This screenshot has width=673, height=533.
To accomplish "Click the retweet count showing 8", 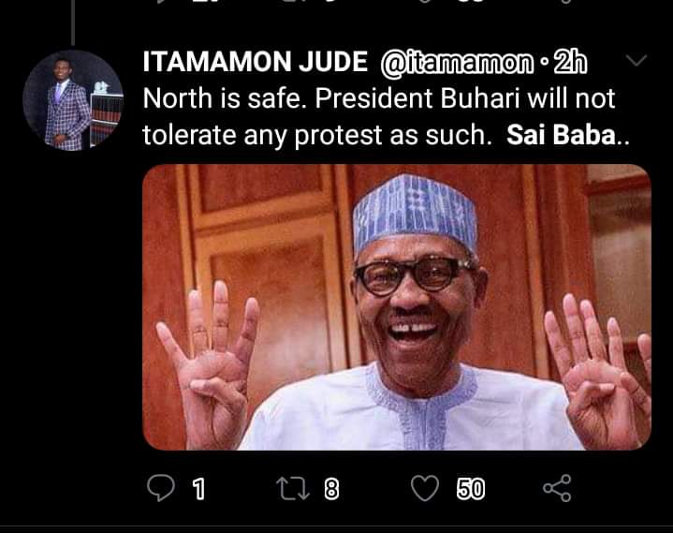I will coord(331,488).
